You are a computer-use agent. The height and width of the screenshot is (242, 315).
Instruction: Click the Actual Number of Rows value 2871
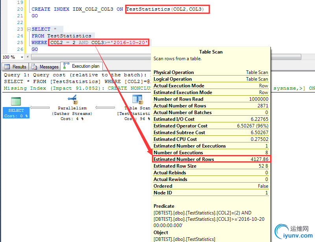(263, 105)
